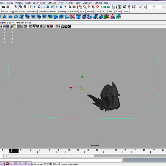Enable snap to points magnet

click(89, 7)
